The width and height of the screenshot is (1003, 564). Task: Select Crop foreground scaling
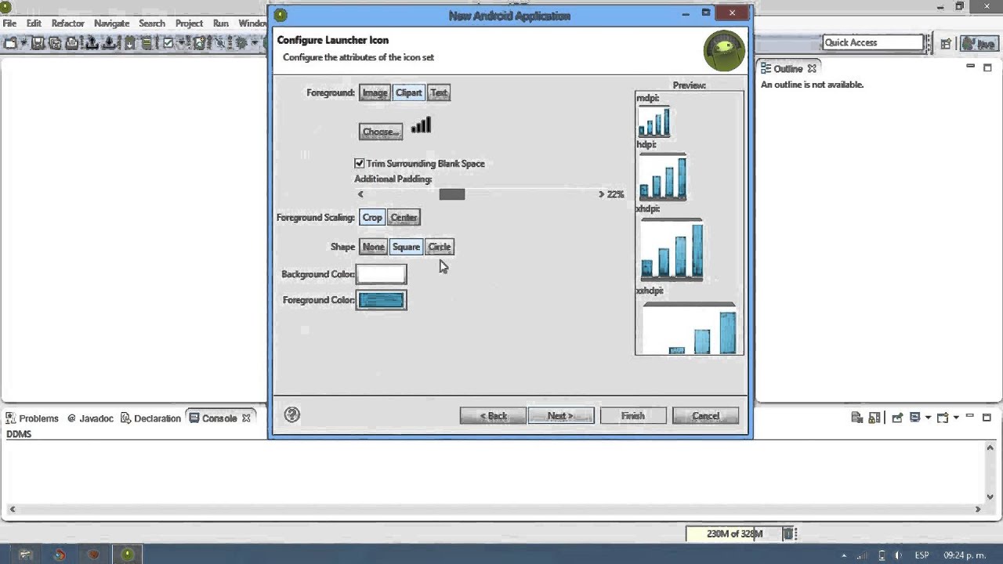pos(372,217)
